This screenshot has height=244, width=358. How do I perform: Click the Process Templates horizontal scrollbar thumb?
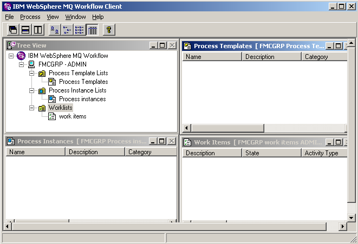227,128
